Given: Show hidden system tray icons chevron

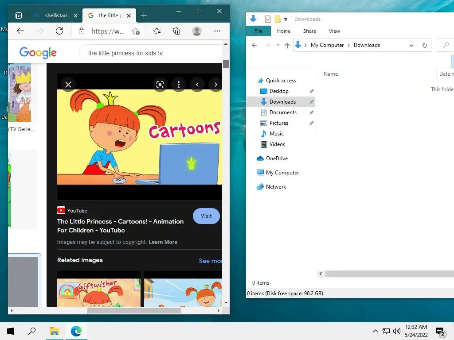Looking at the screenshot, I should (375, 331).
